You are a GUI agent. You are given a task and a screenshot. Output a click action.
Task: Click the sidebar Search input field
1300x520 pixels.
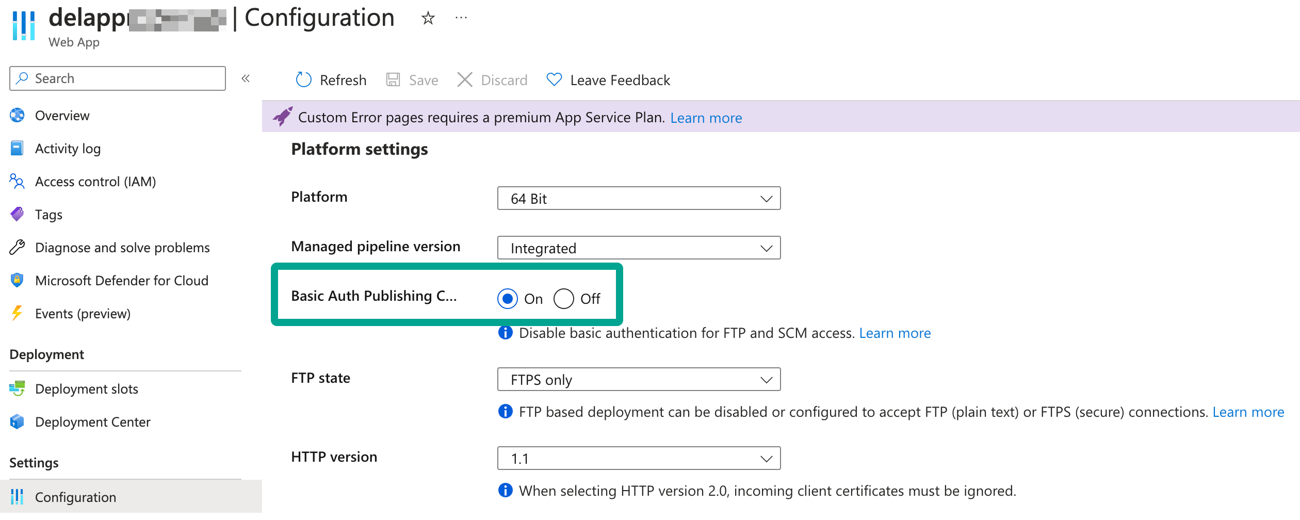(124, 78)
